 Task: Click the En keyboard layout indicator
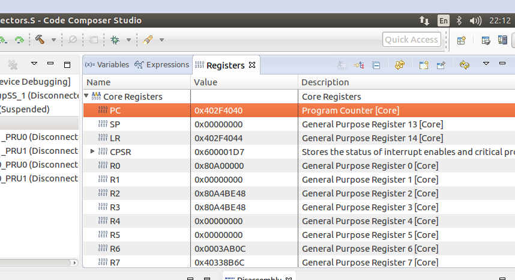coord(444,20)
